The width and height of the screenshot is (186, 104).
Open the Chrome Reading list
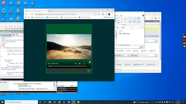[109, 17]
